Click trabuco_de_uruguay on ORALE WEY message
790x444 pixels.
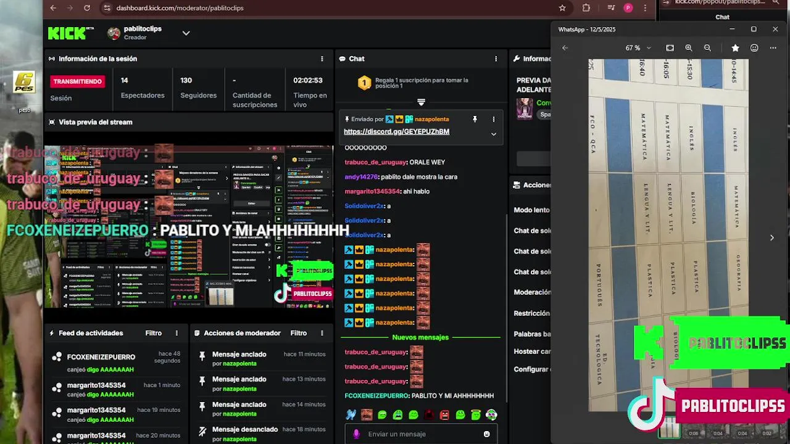pos(376,162)
